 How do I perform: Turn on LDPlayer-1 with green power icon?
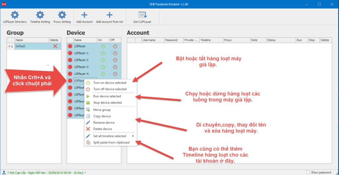103,53
